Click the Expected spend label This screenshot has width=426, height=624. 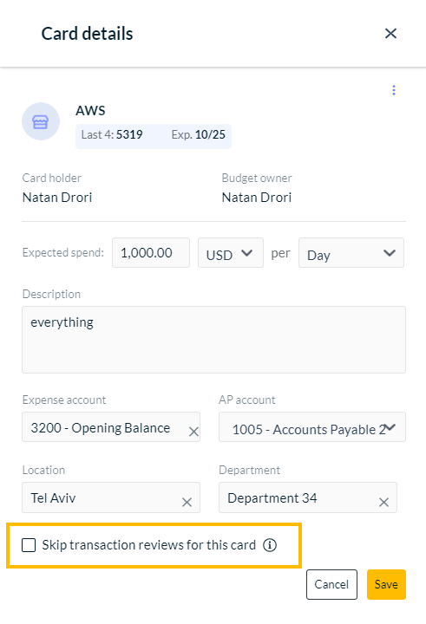tap(63, 253)
